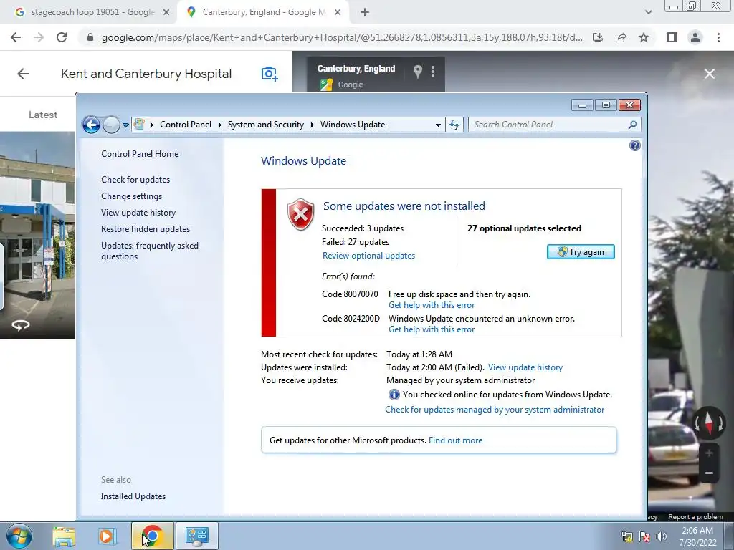Click Street View compass control

(709, 423)
